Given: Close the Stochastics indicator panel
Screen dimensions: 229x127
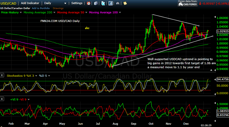Looking at the screenshot, I should point(2,76).
